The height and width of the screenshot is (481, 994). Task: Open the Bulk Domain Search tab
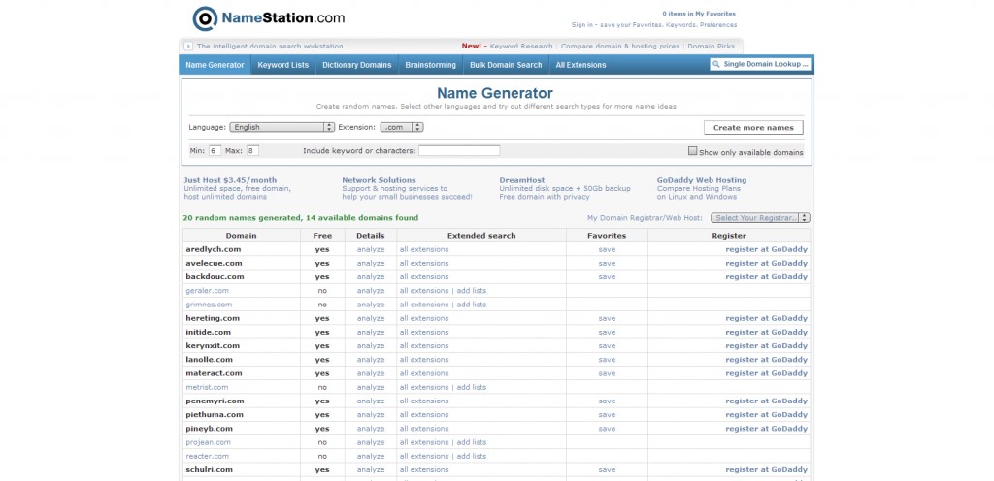pyautogui.click(x=506, y=65)
